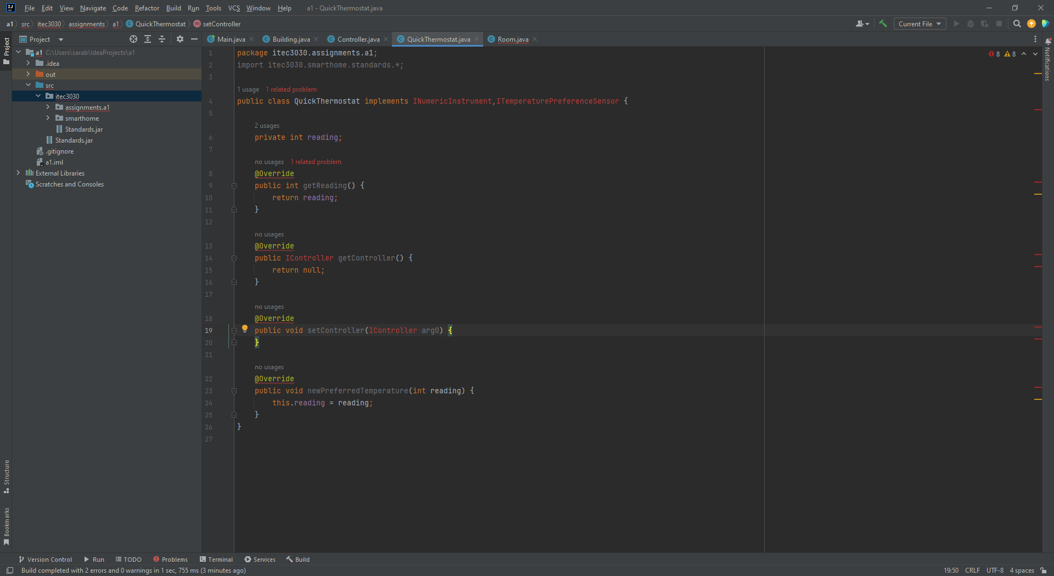Toggle the Notifications side panel

1047,60
